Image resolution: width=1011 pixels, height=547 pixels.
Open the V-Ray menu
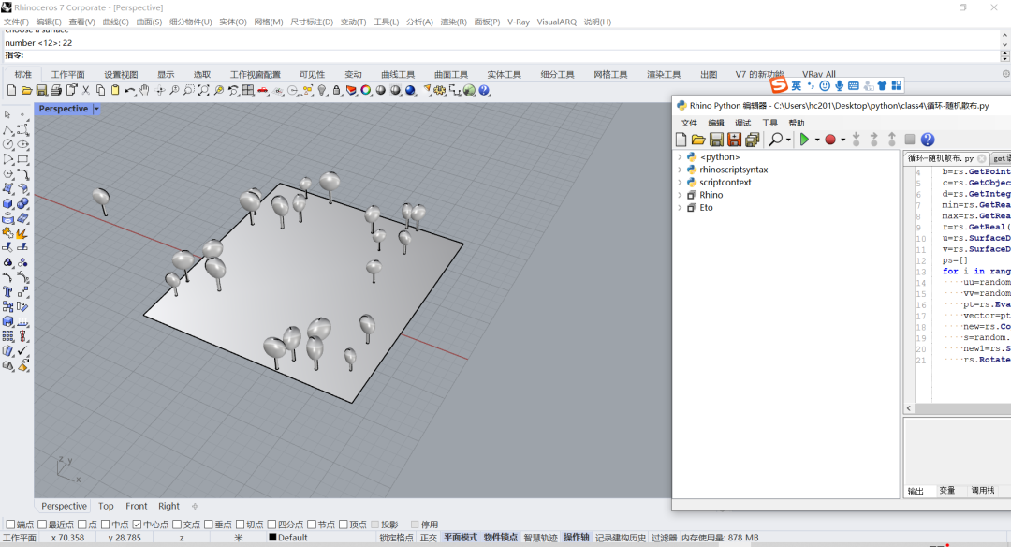point(519,22)
